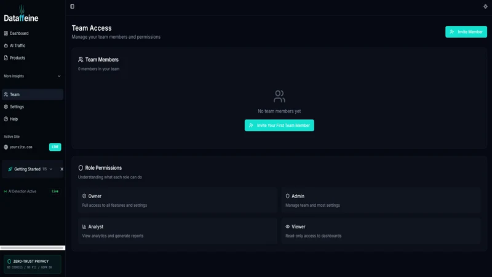Screen dimensions: 492x277
Task: Select the Admin role card
Action: point(381,201)
